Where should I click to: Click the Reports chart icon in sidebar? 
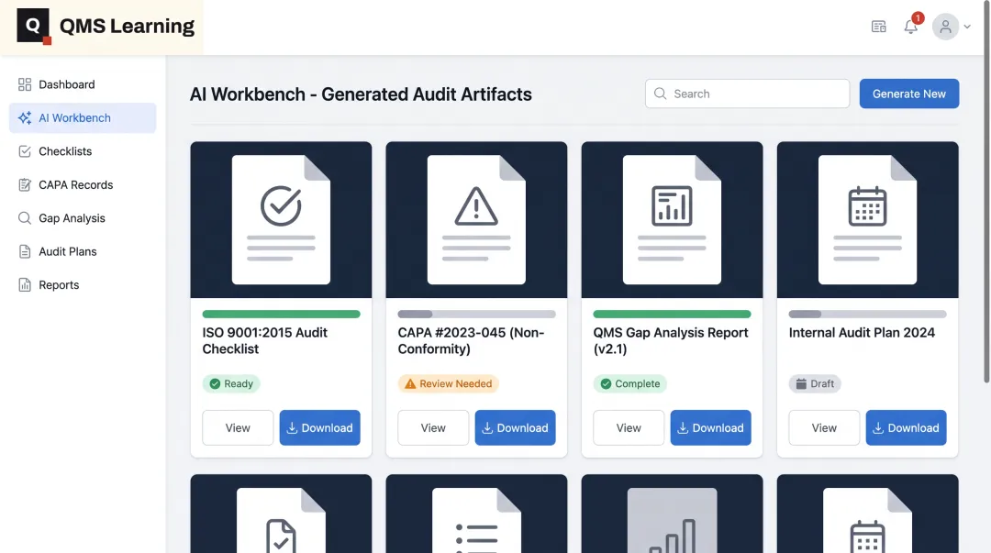(x=25, y=285)
